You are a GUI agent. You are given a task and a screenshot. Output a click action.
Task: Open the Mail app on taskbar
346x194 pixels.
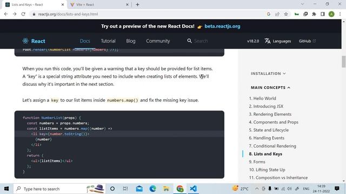(139, 189)
